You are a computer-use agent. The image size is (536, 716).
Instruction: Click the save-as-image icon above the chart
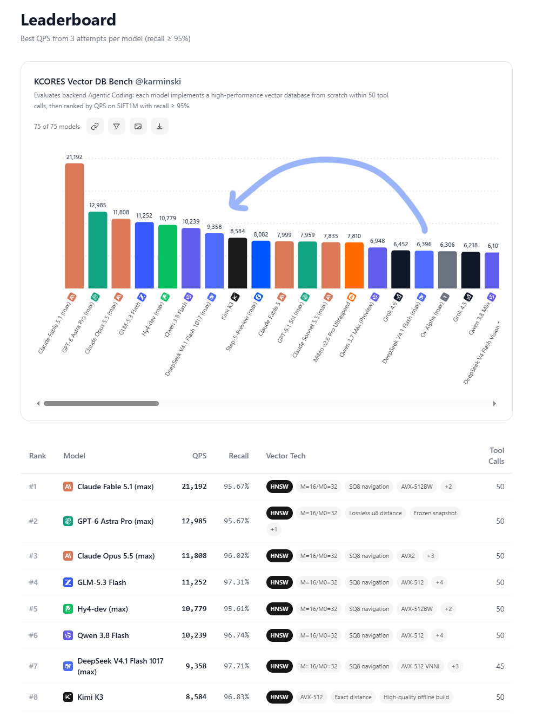(x=138, y=126)
